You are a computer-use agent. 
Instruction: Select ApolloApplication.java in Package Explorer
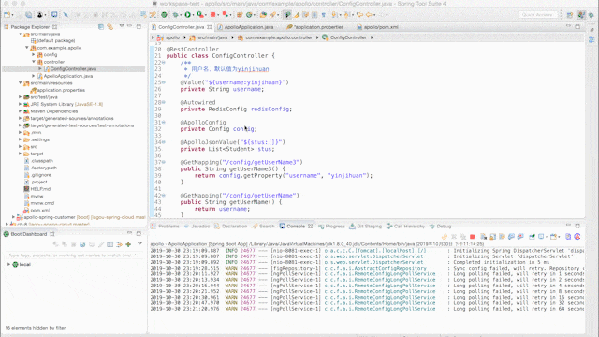tap(68, 76)
